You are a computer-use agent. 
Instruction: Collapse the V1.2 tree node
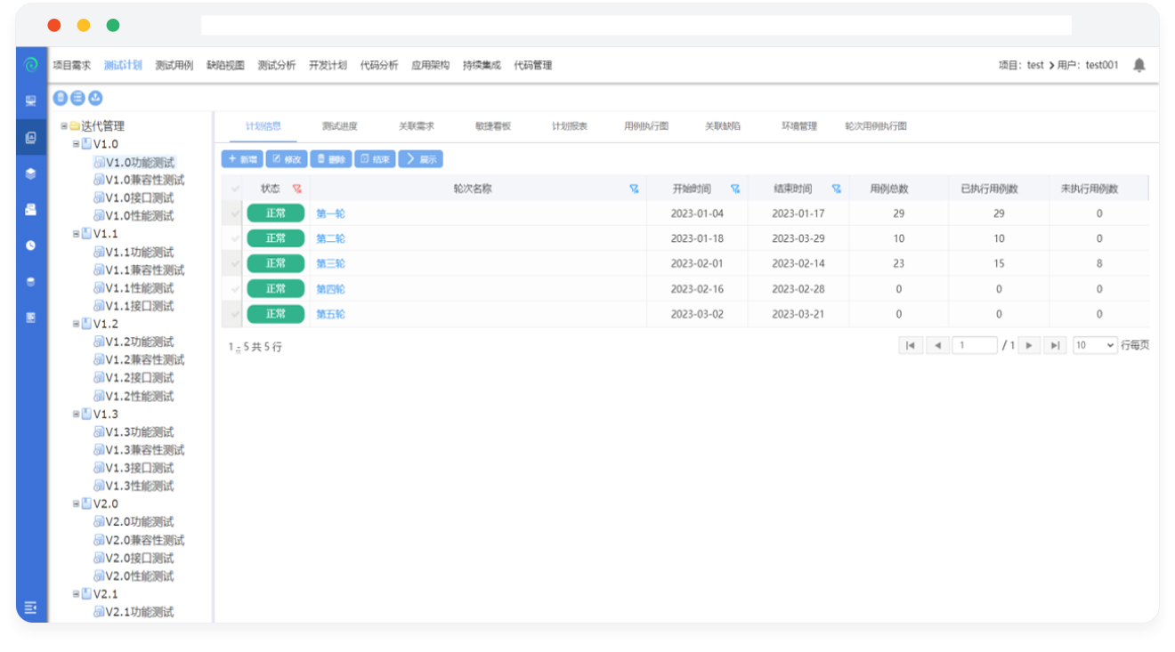(x=77, y=324)
